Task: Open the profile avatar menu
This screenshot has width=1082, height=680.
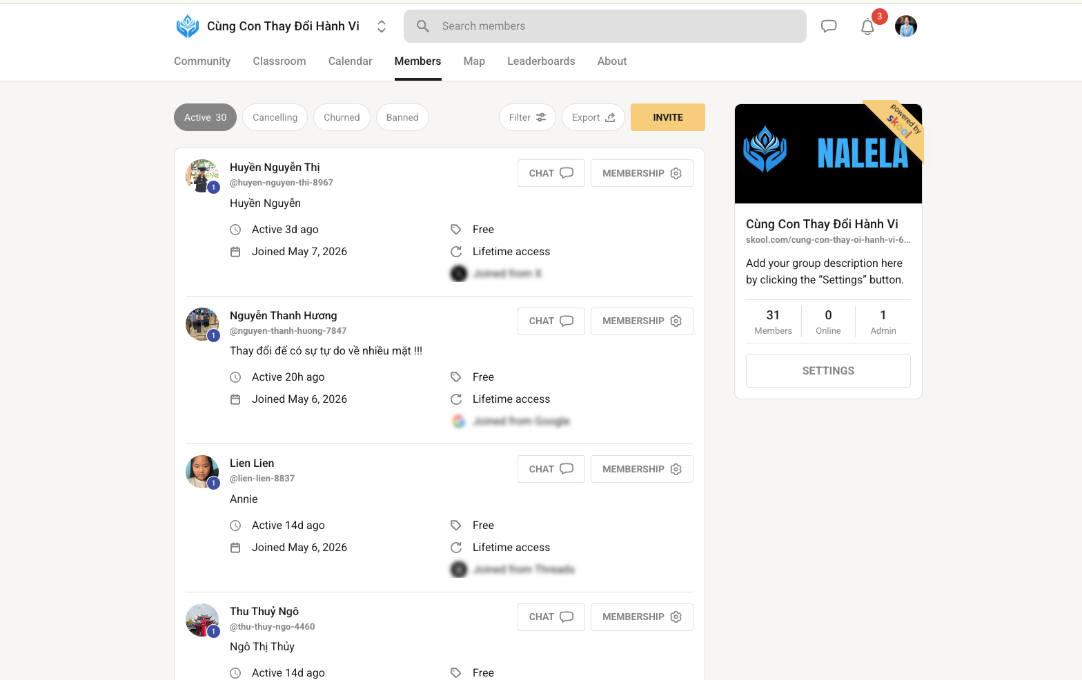Action: click(906, 26)
